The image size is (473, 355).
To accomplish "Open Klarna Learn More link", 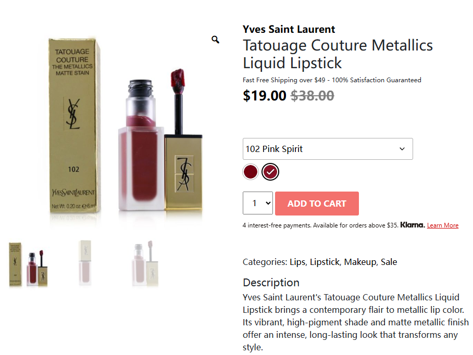I will click(442, 225).
